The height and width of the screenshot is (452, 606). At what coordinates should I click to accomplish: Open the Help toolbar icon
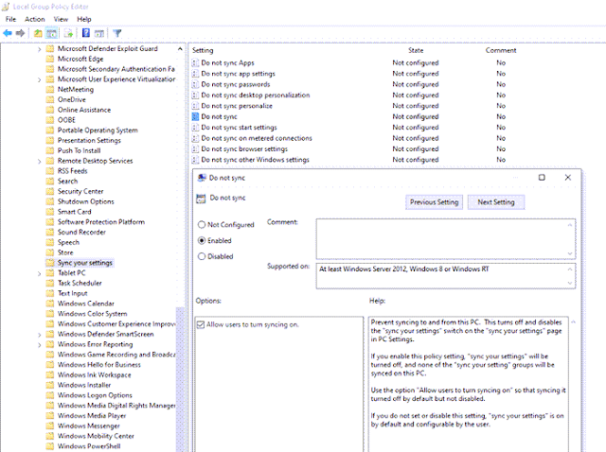pos(86,33)
